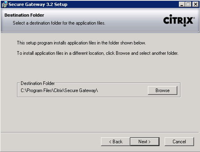
Task: Click the 'To install application files' instruction sentence
Action: point(97,53)
